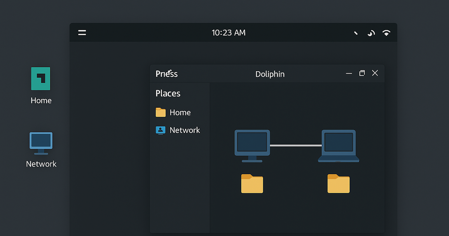Screen dimensions: 449x236
Task: Close the Doliphin window
Action: (375, 73)
